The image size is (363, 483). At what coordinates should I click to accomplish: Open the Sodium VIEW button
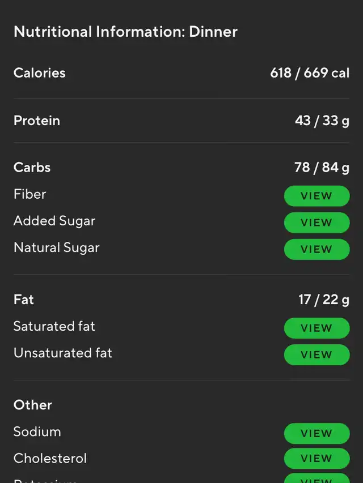click(316, 433)
